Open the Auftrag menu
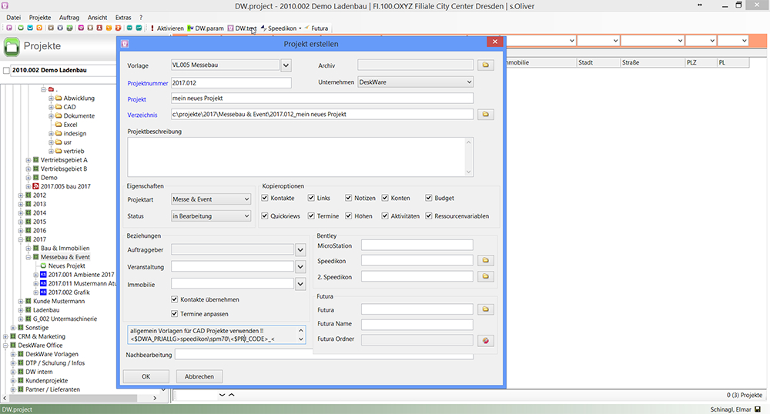The image size is (770, 414). (69, 17)
